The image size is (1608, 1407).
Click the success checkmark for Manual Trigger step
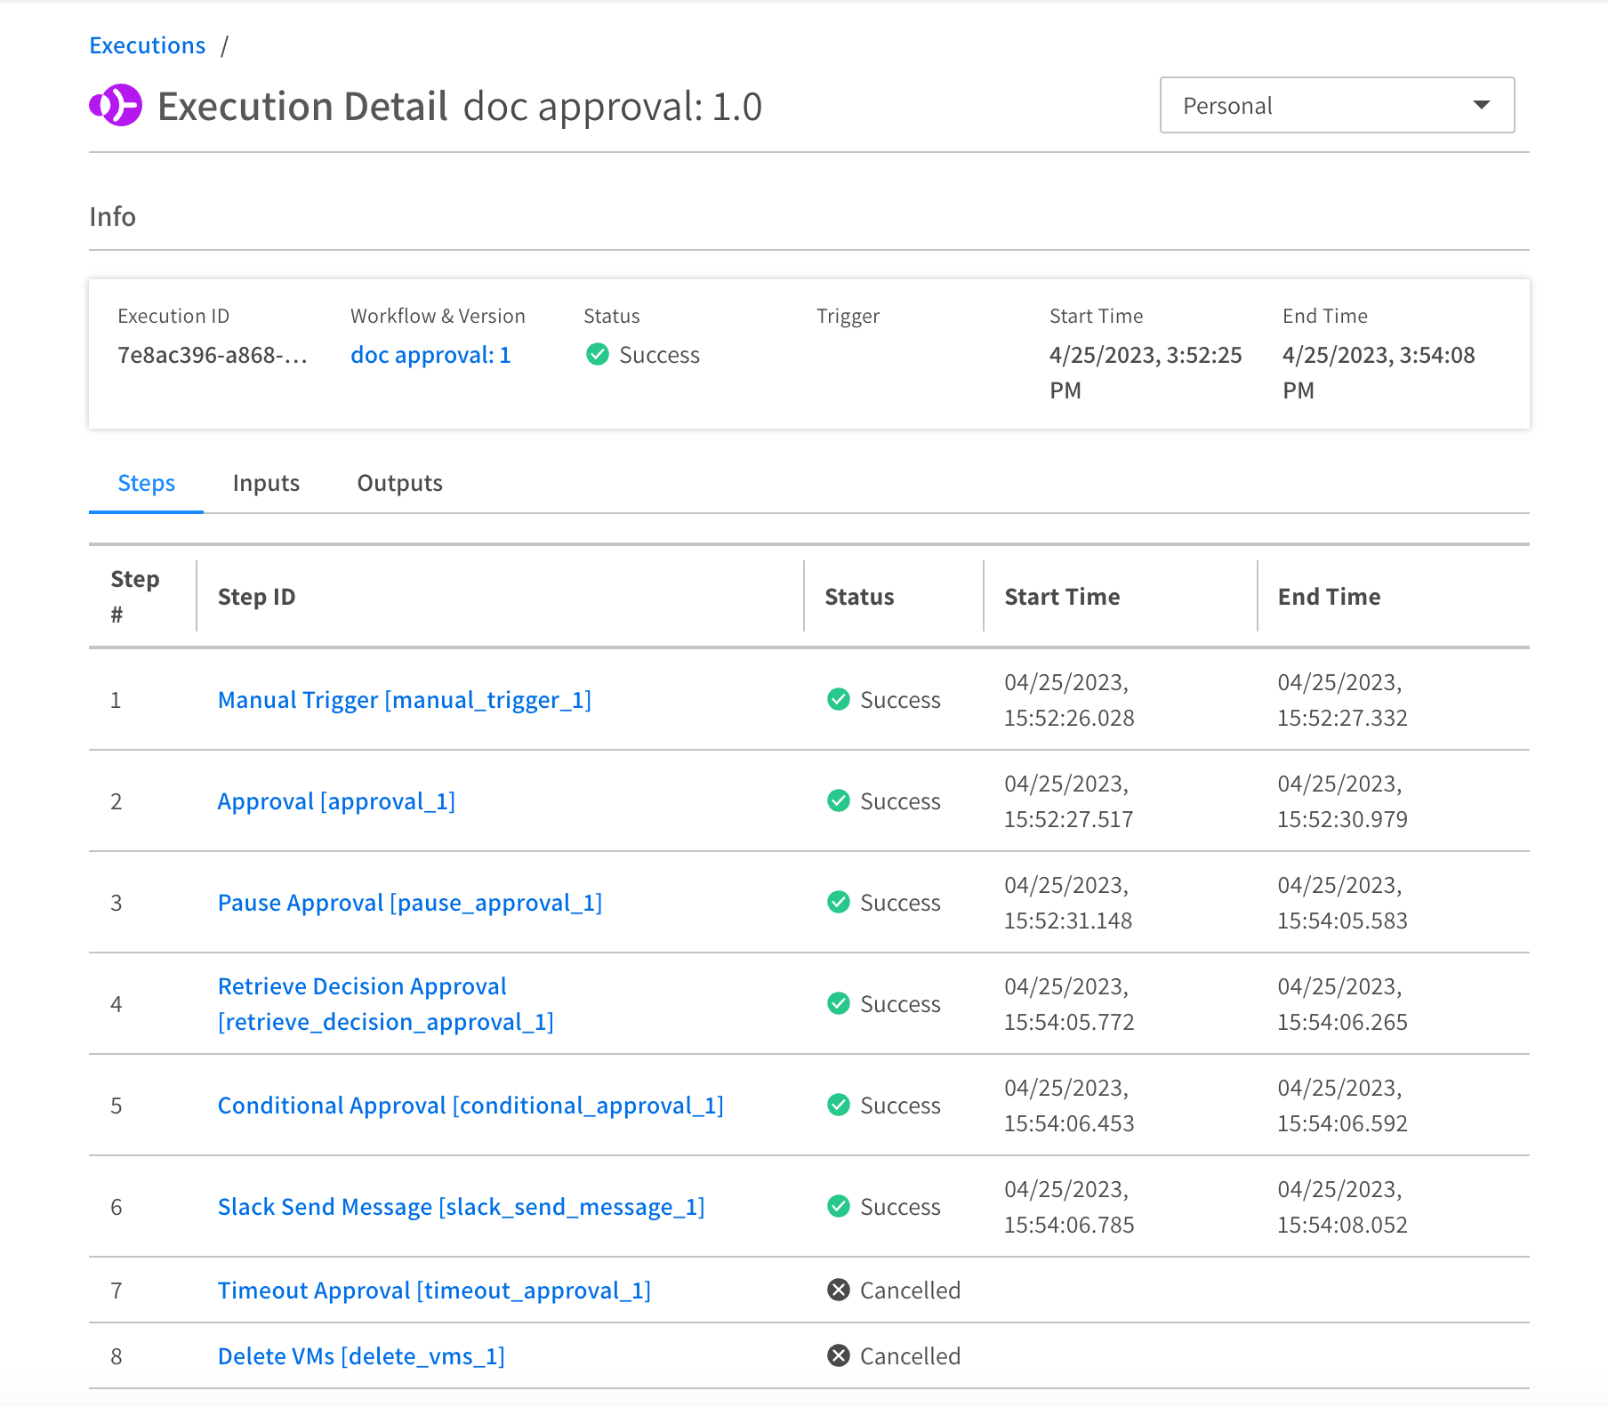(838, 700)
